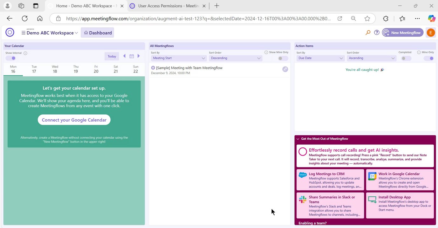Select Sun 22 in the calendar week
The height and width of the screenshot is (228, 438).
click(136, 69)
